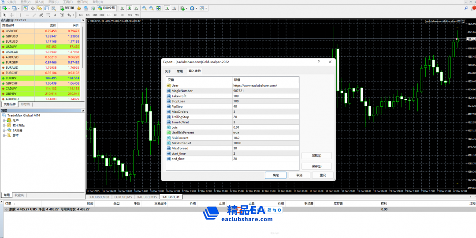Click the zoom out magnifier icon
This screenshot has height=238, width=476.
(x=151, y=8)
